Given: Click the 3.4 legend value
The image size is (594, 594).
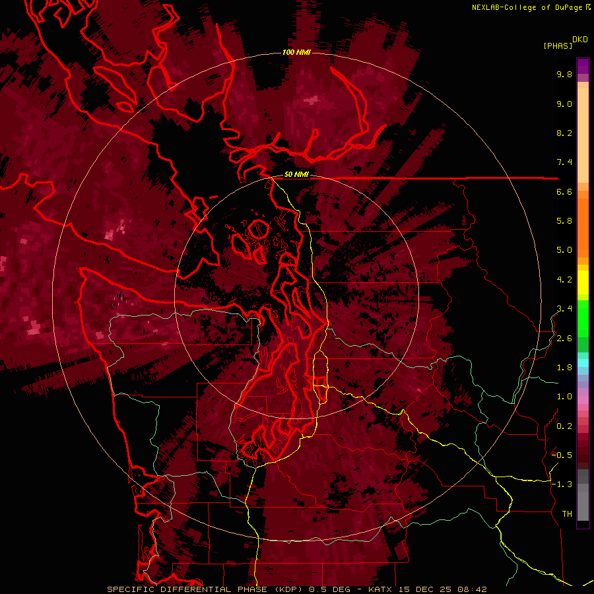Looking at the screenshot, I should click(564, 309).
